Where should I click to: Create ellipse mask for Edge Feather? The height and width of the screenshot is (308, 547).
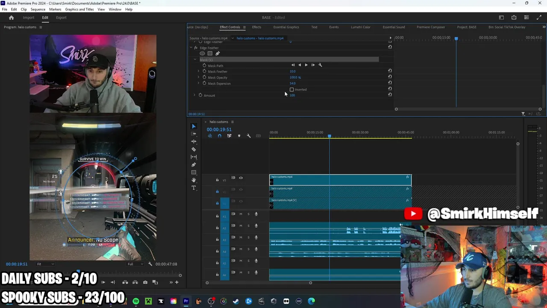click(202, 53)
